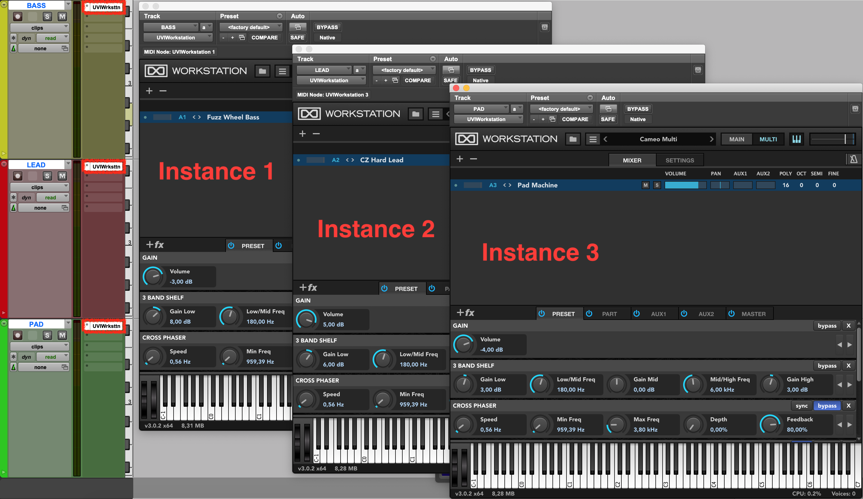
Task: Remove part with minus in PAD Workstation
Action: 473,159
